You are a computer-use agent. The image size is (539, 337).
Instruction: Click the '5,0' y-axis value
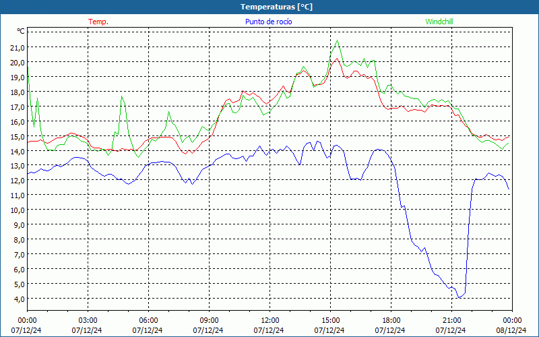tap(20, 284)
